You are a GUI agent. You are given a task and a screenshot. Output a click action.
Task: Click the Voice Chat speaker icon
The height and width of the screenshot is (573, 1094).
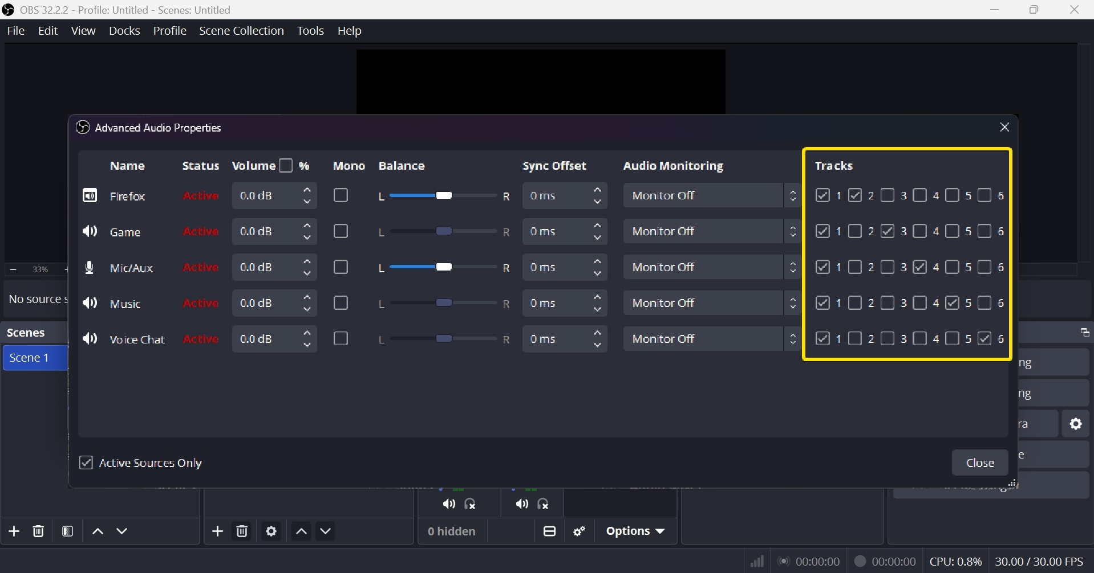90,339
